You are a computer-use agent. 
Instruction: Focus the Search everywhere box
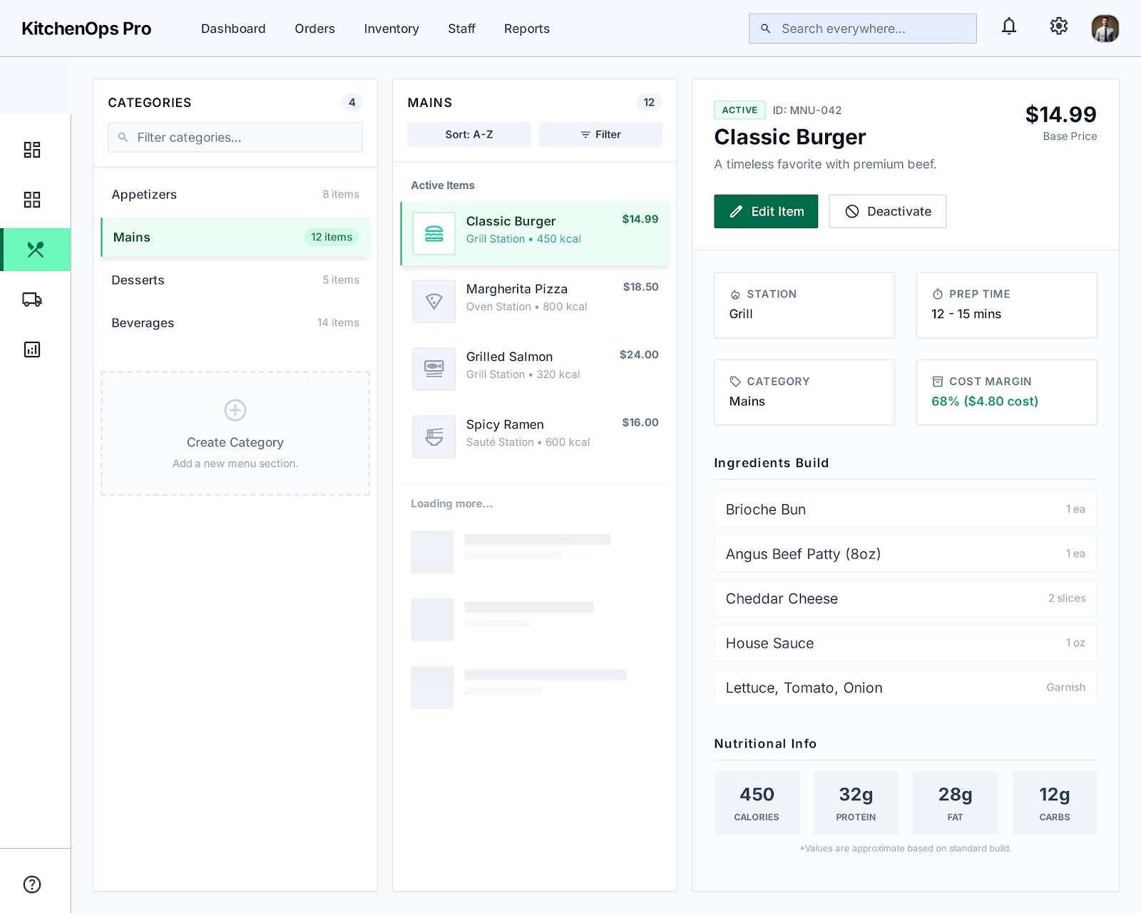click(863, 29)
